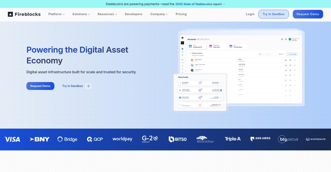Click the SOL Solana coin icon
The height and width of the screenshot is (172, 331).
[x=192, y=70]
